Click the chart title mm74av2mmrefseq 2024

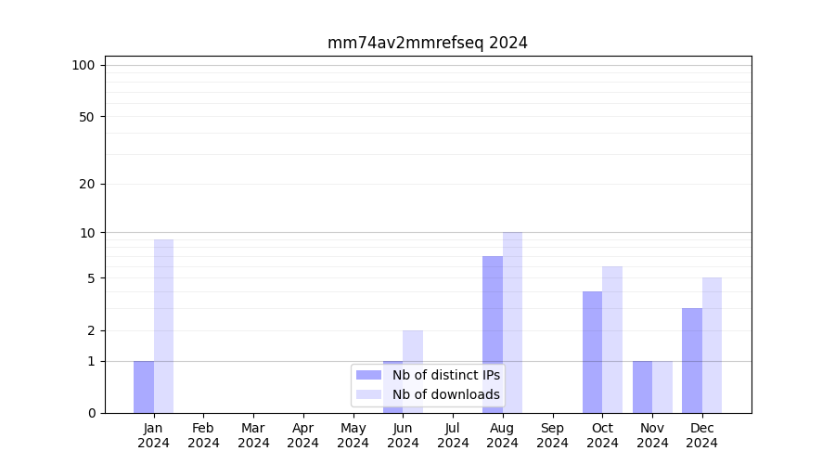[428, 43]
